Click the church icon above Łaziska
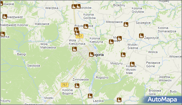 click(90, 96)
